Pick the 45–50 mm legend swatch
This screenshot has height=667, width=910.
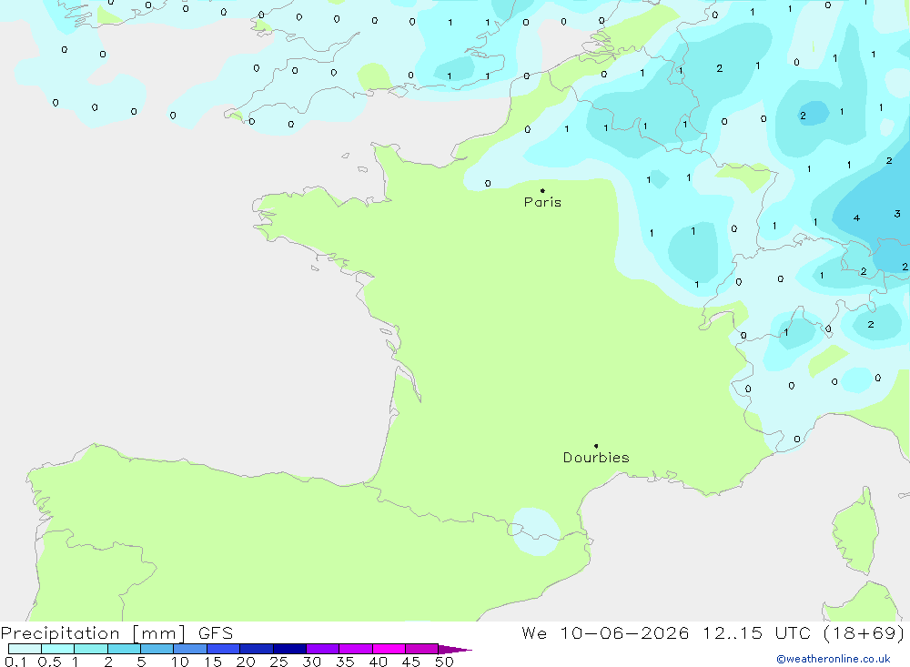[422, 649]
